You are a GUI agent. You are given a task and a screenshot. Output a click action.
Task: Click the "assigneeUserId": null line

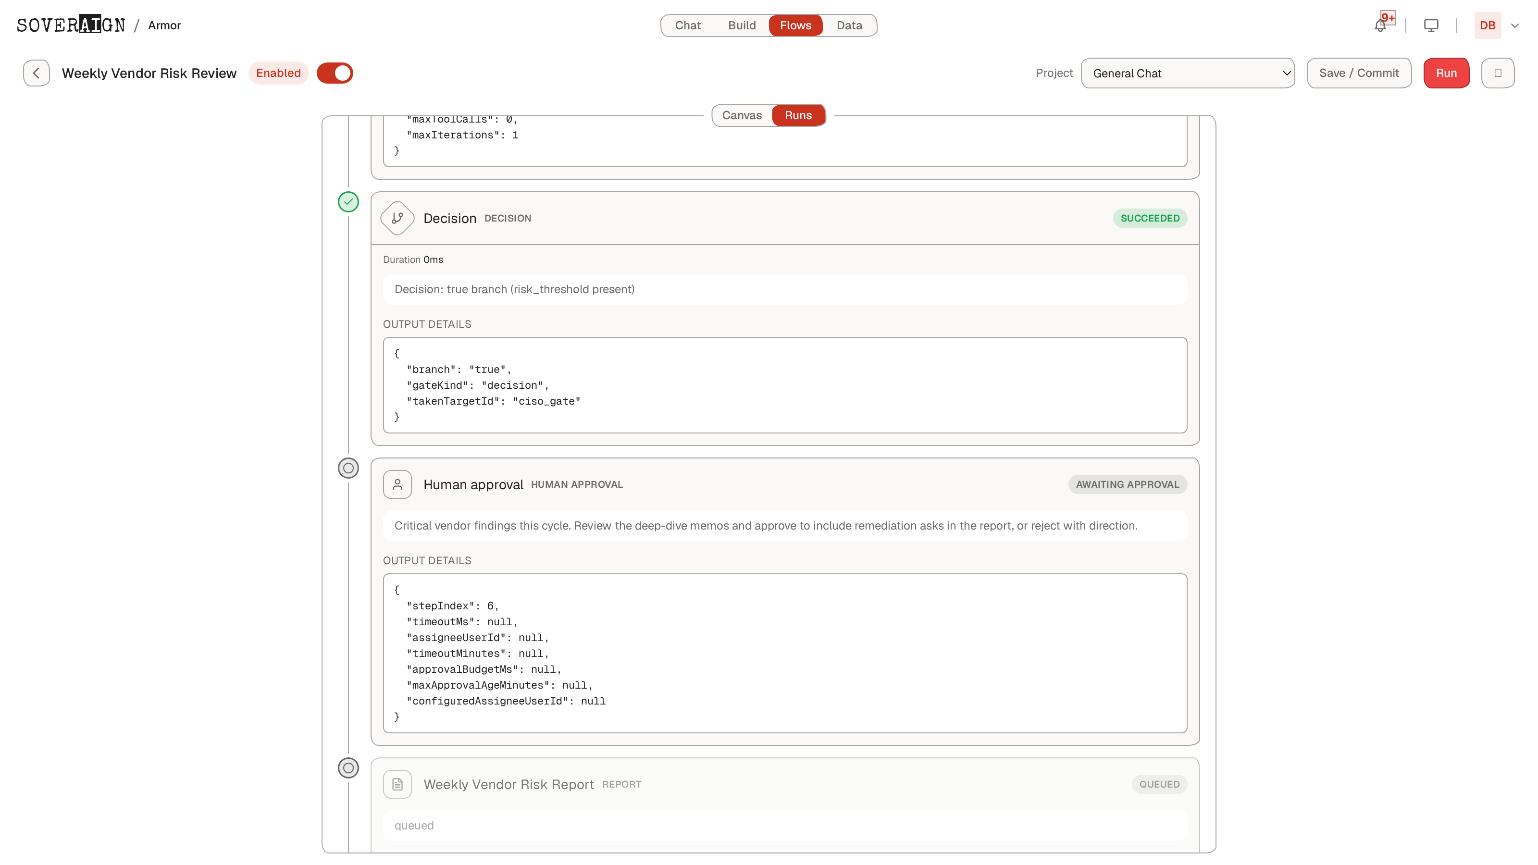[478, 638]
